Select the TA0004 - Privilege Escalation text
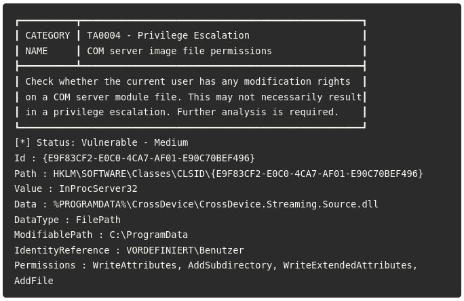The width and height of the screenshot is (464, 301). 168,35
